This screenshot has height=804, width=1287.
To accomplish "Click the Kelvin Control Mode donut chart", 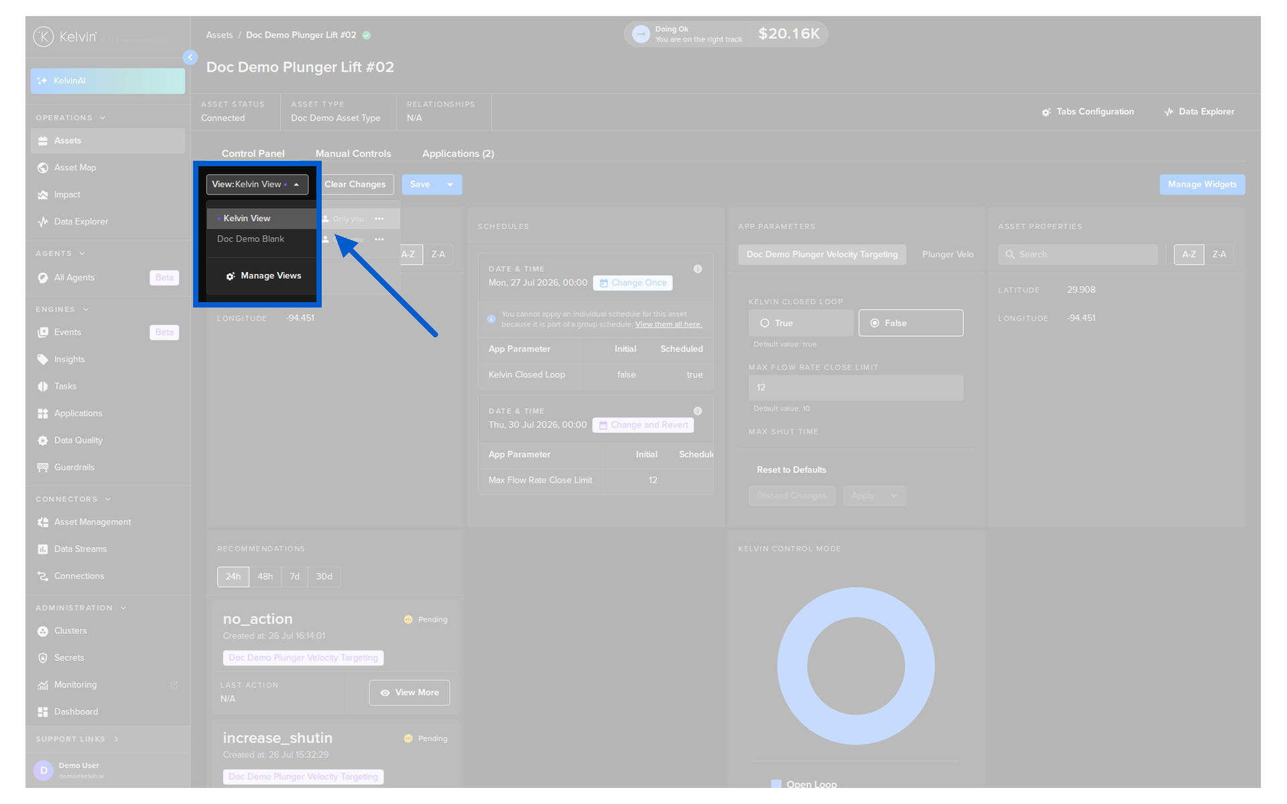I will [856, 666].
